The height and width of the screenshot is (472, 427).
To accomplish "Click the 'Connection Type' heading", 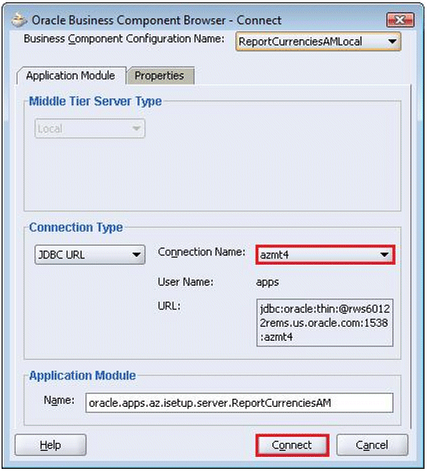I will click(76, 228).
